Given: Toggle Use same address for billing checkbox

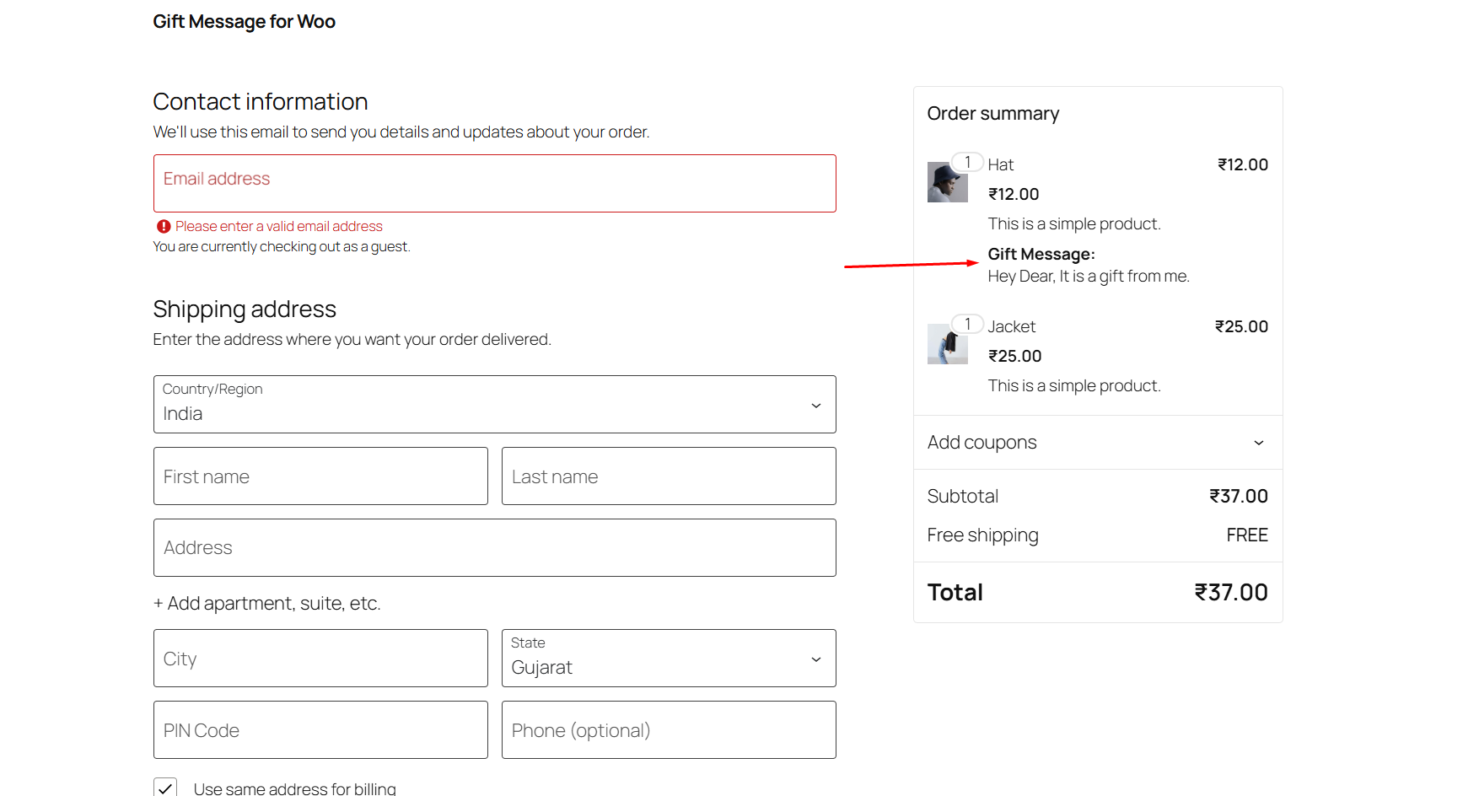Looking at the screenshot, I should (x=165, y=788).
